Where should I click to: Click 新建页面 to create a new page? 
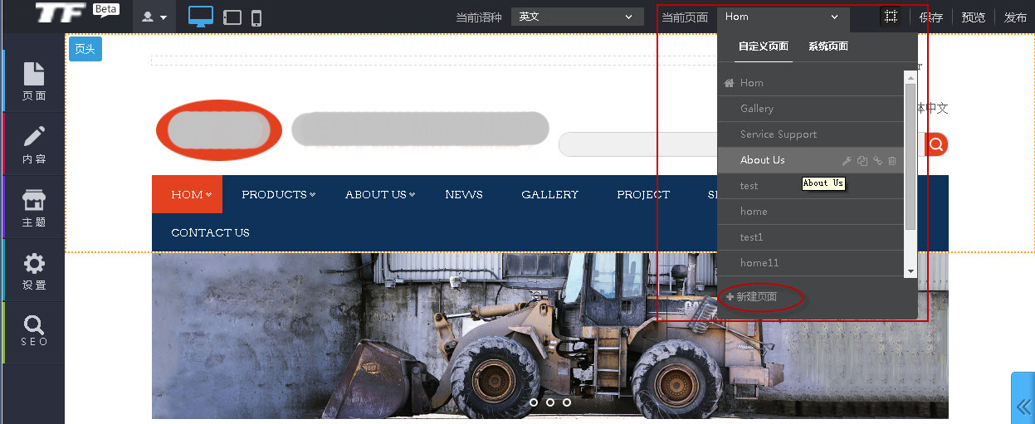click(752, 297)
